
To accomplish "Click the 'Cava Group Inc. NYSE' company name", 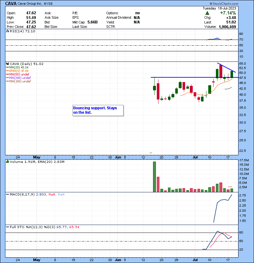I will click(x=35, y=3).
